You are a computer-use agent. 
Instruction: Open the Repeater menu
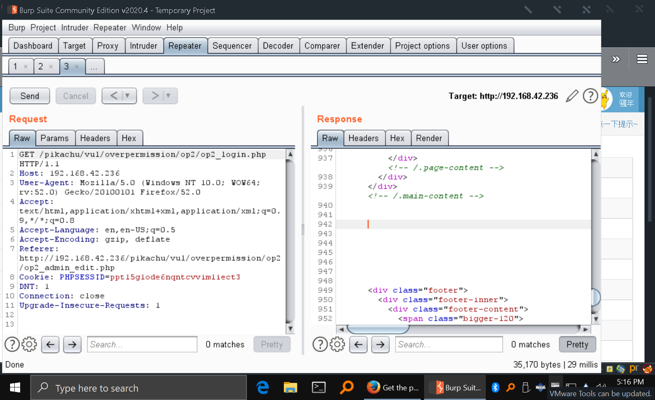pos(110,28)
